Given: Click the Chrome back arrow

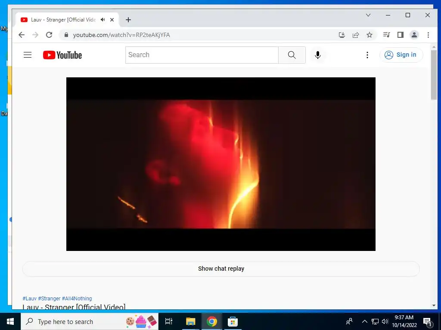Looking at the screenshot, I should pos(22,35).
